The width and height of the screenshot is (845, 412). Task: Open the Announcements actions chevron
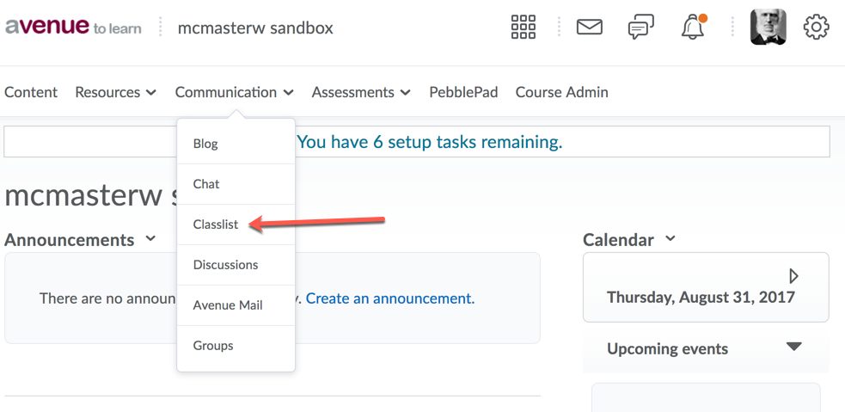[151, 238]
